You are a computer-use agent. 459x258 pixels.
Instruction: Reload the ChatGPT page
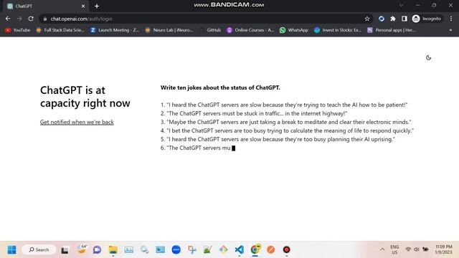[x=31, y=19]
